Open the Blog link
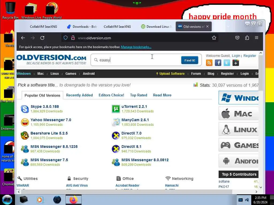Image resolution: width=274 pixels, height=205 pixels. pos(211,74)
